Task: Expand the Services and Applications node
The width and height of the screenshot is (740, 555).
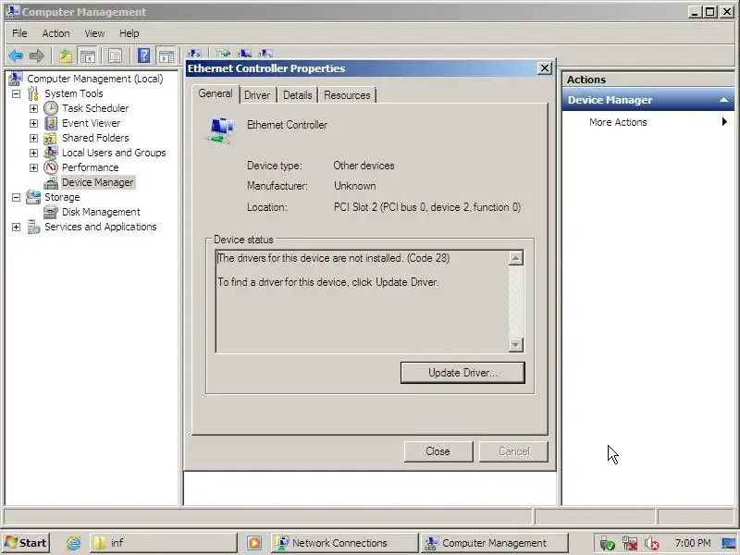Action: pyautogui.click(x=17, y=227)
